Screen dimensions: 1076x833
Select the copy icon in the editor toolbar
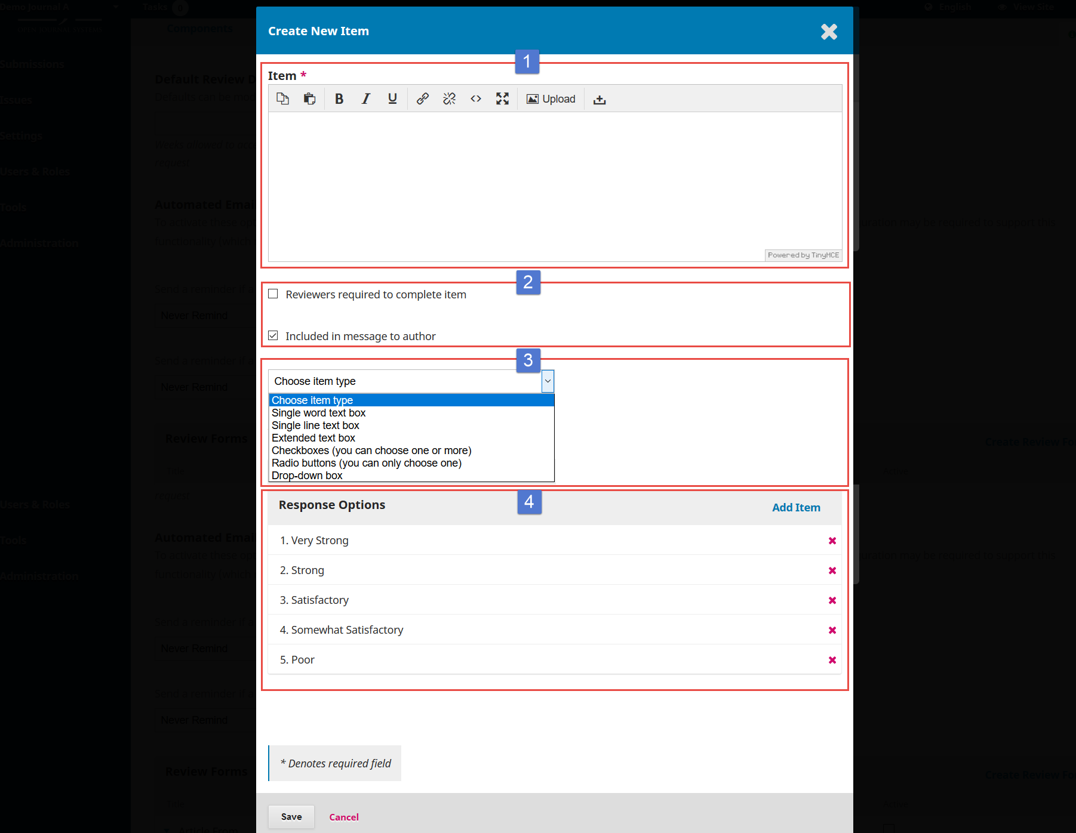pyautogui.click(x=282, y=98)
